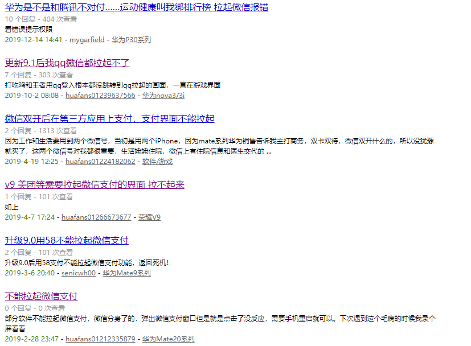Click the snippet 看错误提示权限

point(29,30)
